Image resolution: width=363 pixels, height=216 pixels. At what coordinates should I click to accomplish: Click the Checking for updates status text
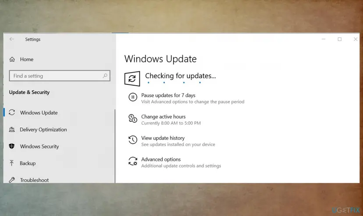click(x=180, y=76)
